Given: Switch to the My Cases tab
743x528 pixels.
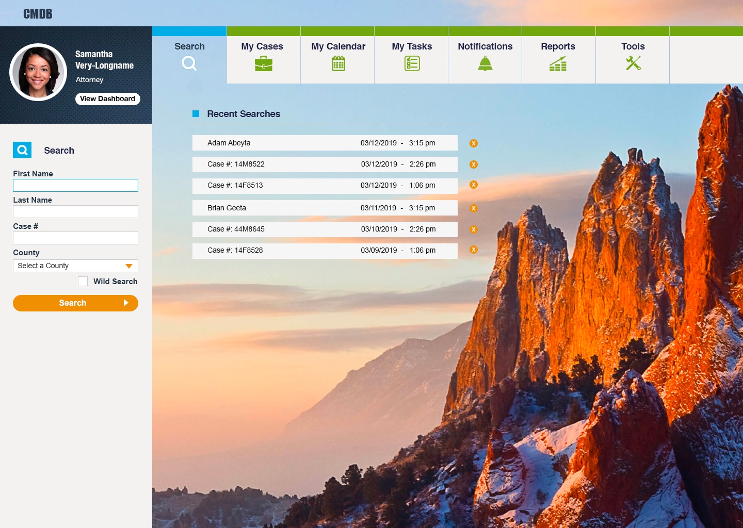Looking at the screenshot, I should pos(264,55).
